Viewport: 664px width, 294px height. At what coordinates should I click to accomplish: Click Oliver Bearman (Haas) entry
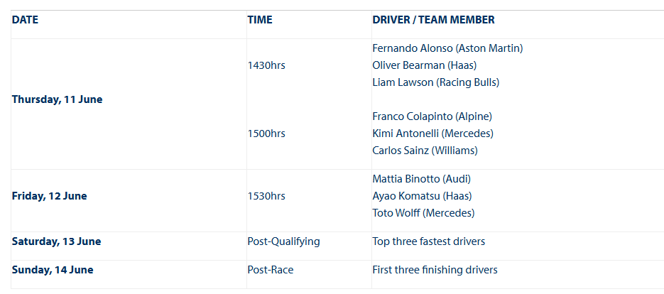[x=425, y=65]
